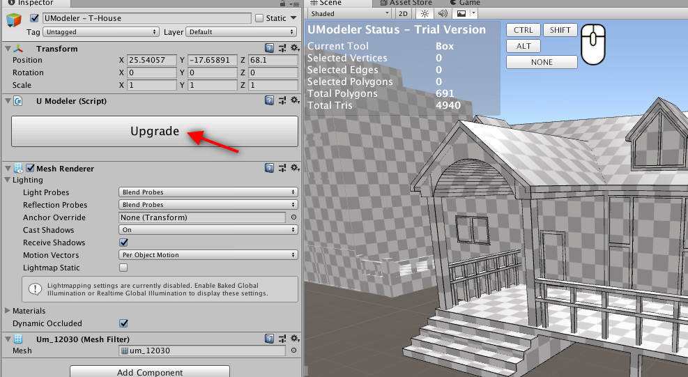Expand the Materials foldout
This screenshot has height=377, width=688.
click(x=8, y=311)
